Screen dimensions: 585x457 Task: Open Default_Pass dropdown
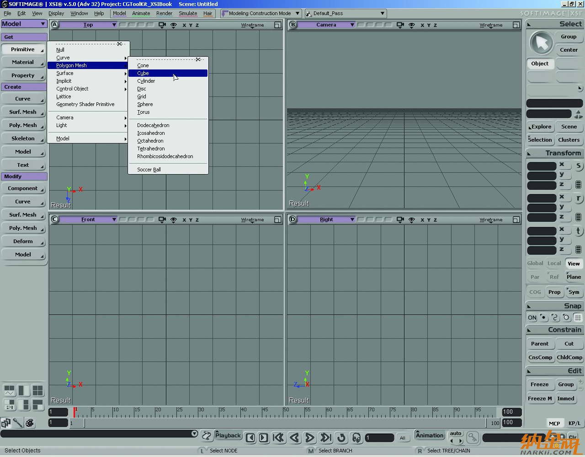click(346, 13)
